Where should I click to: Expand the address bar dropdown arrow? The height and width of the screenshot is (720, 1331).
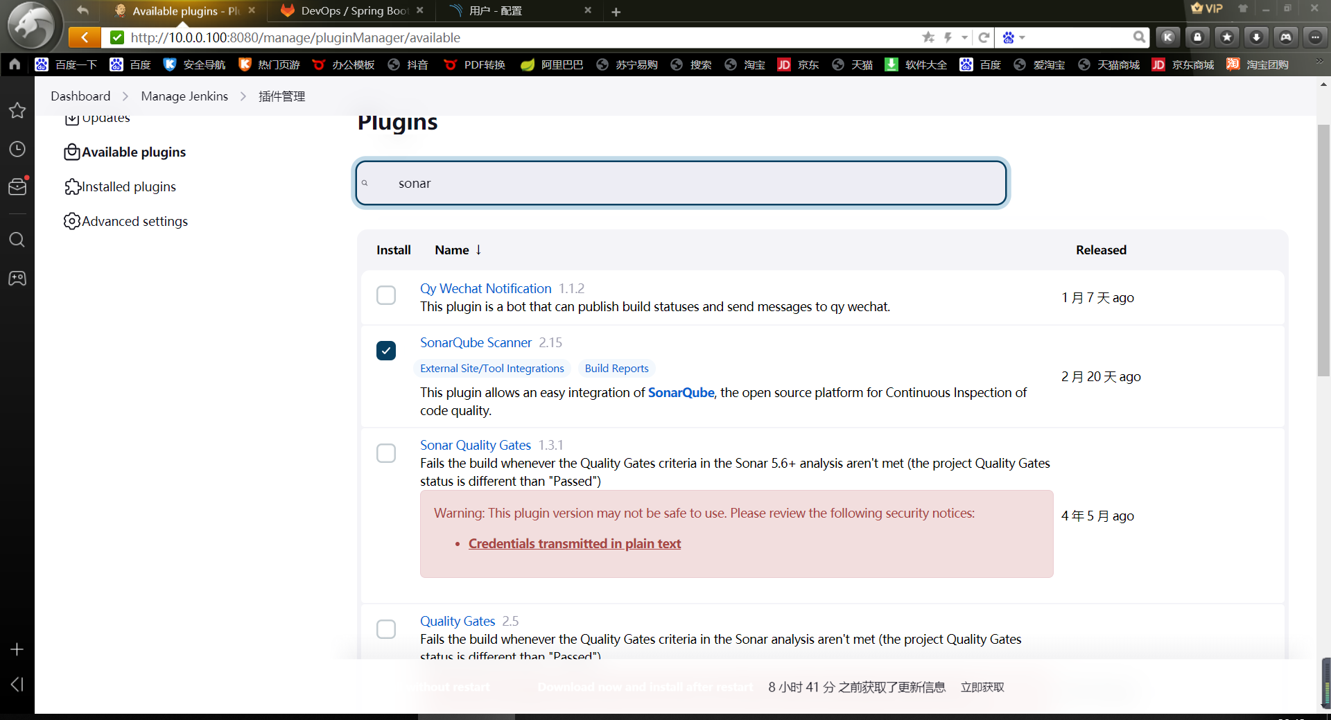[964, 37]
